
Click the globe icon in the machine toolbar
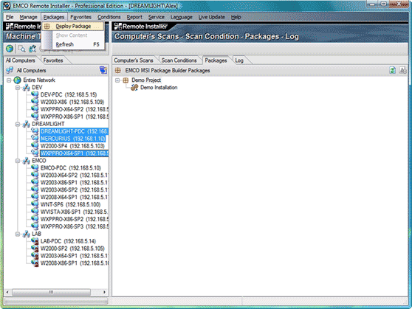(10, 49)
